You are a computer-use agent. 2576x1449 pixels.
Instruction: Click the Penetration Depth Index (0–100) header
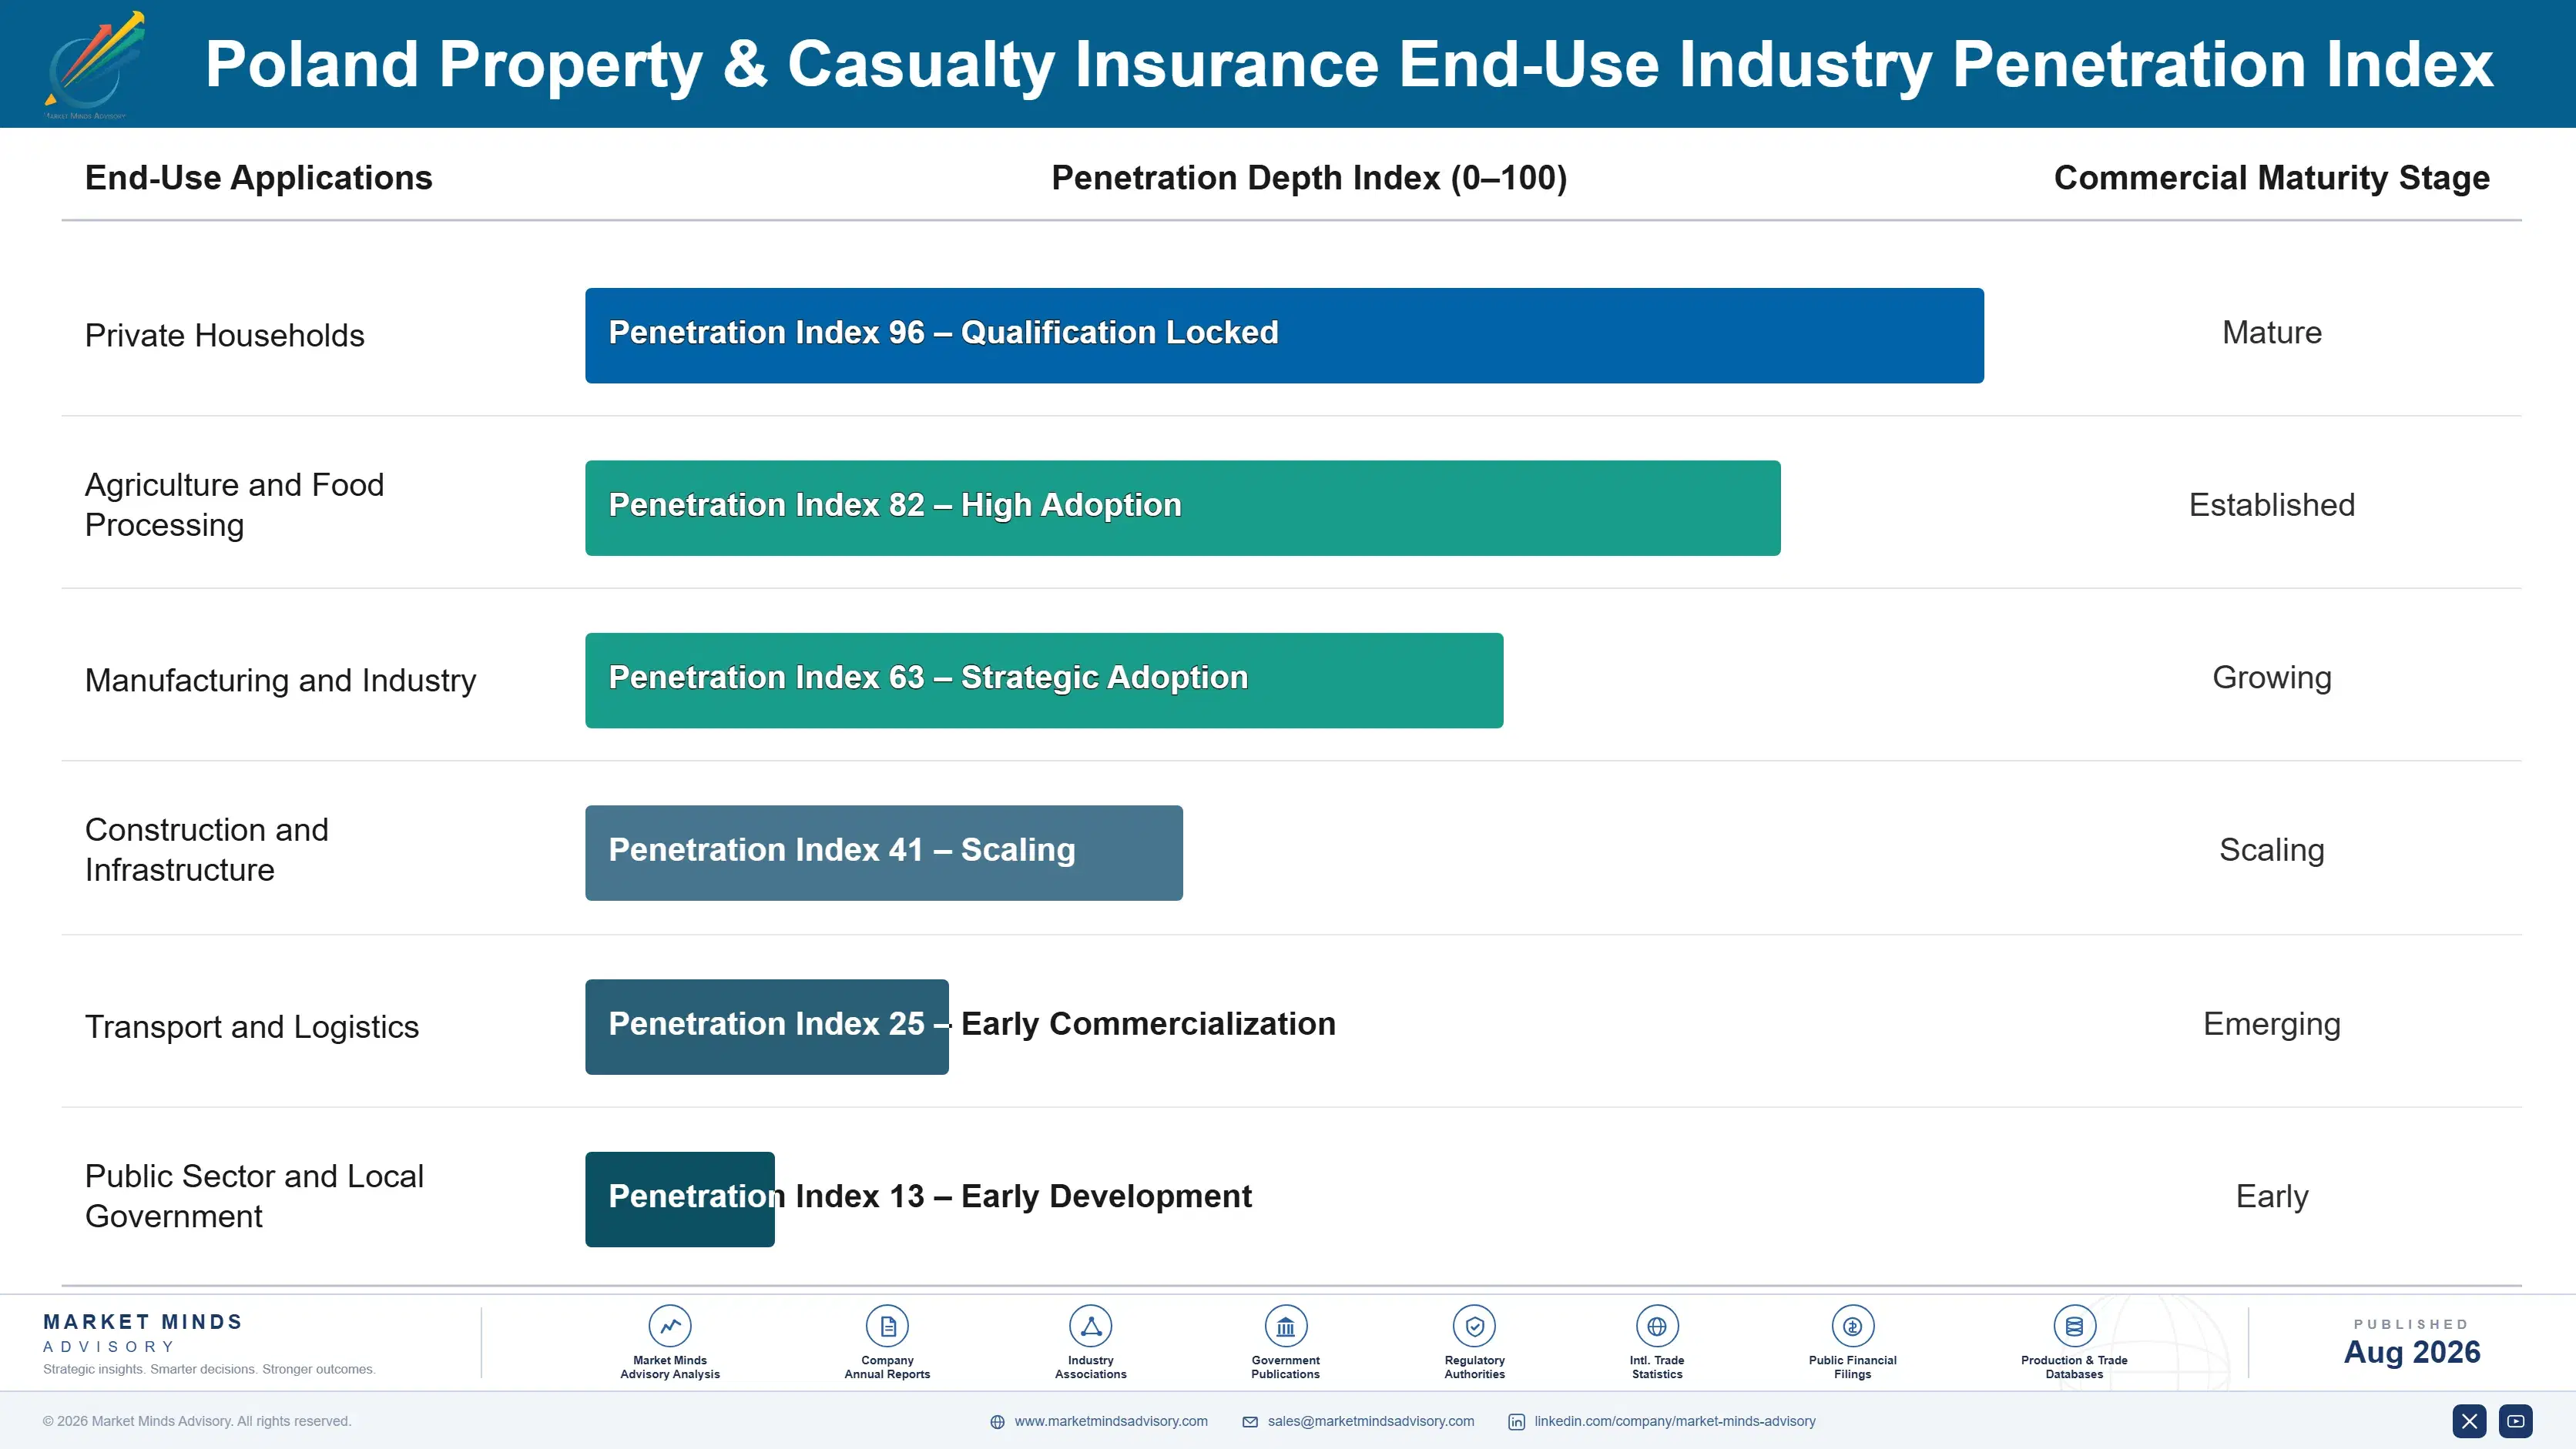1309,178
